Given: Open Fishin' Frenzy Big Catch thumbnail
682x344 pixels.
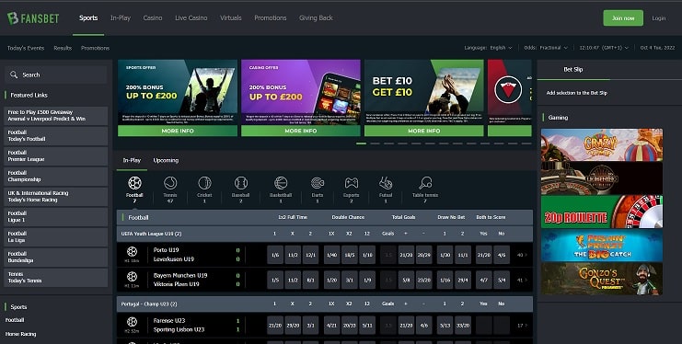Looking at the screenshot, I should (x=602, y=246).
